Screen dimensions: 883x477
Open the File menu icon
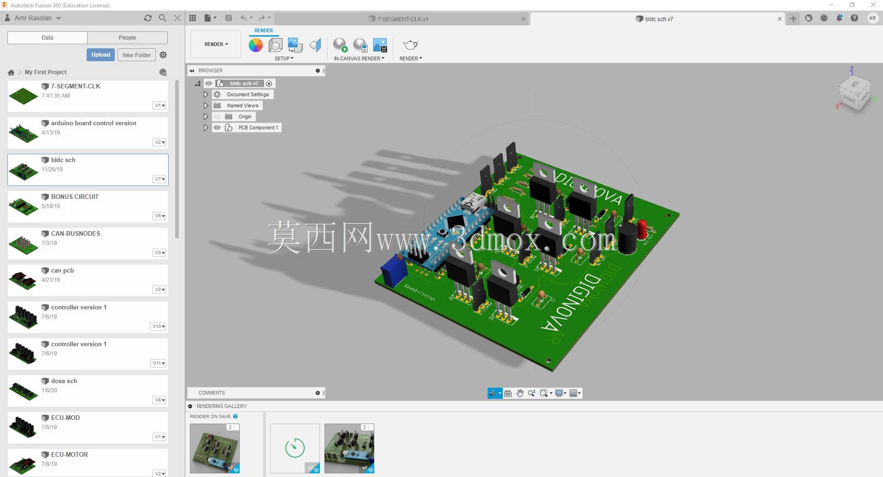tap(210, 18)
